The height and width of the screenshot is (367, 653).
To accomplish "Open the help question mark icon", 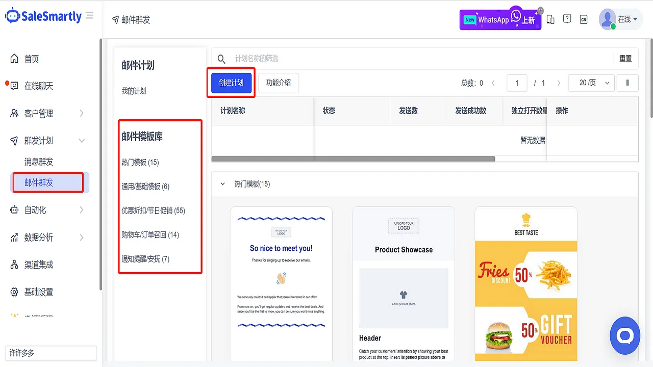I will point(567,18).
